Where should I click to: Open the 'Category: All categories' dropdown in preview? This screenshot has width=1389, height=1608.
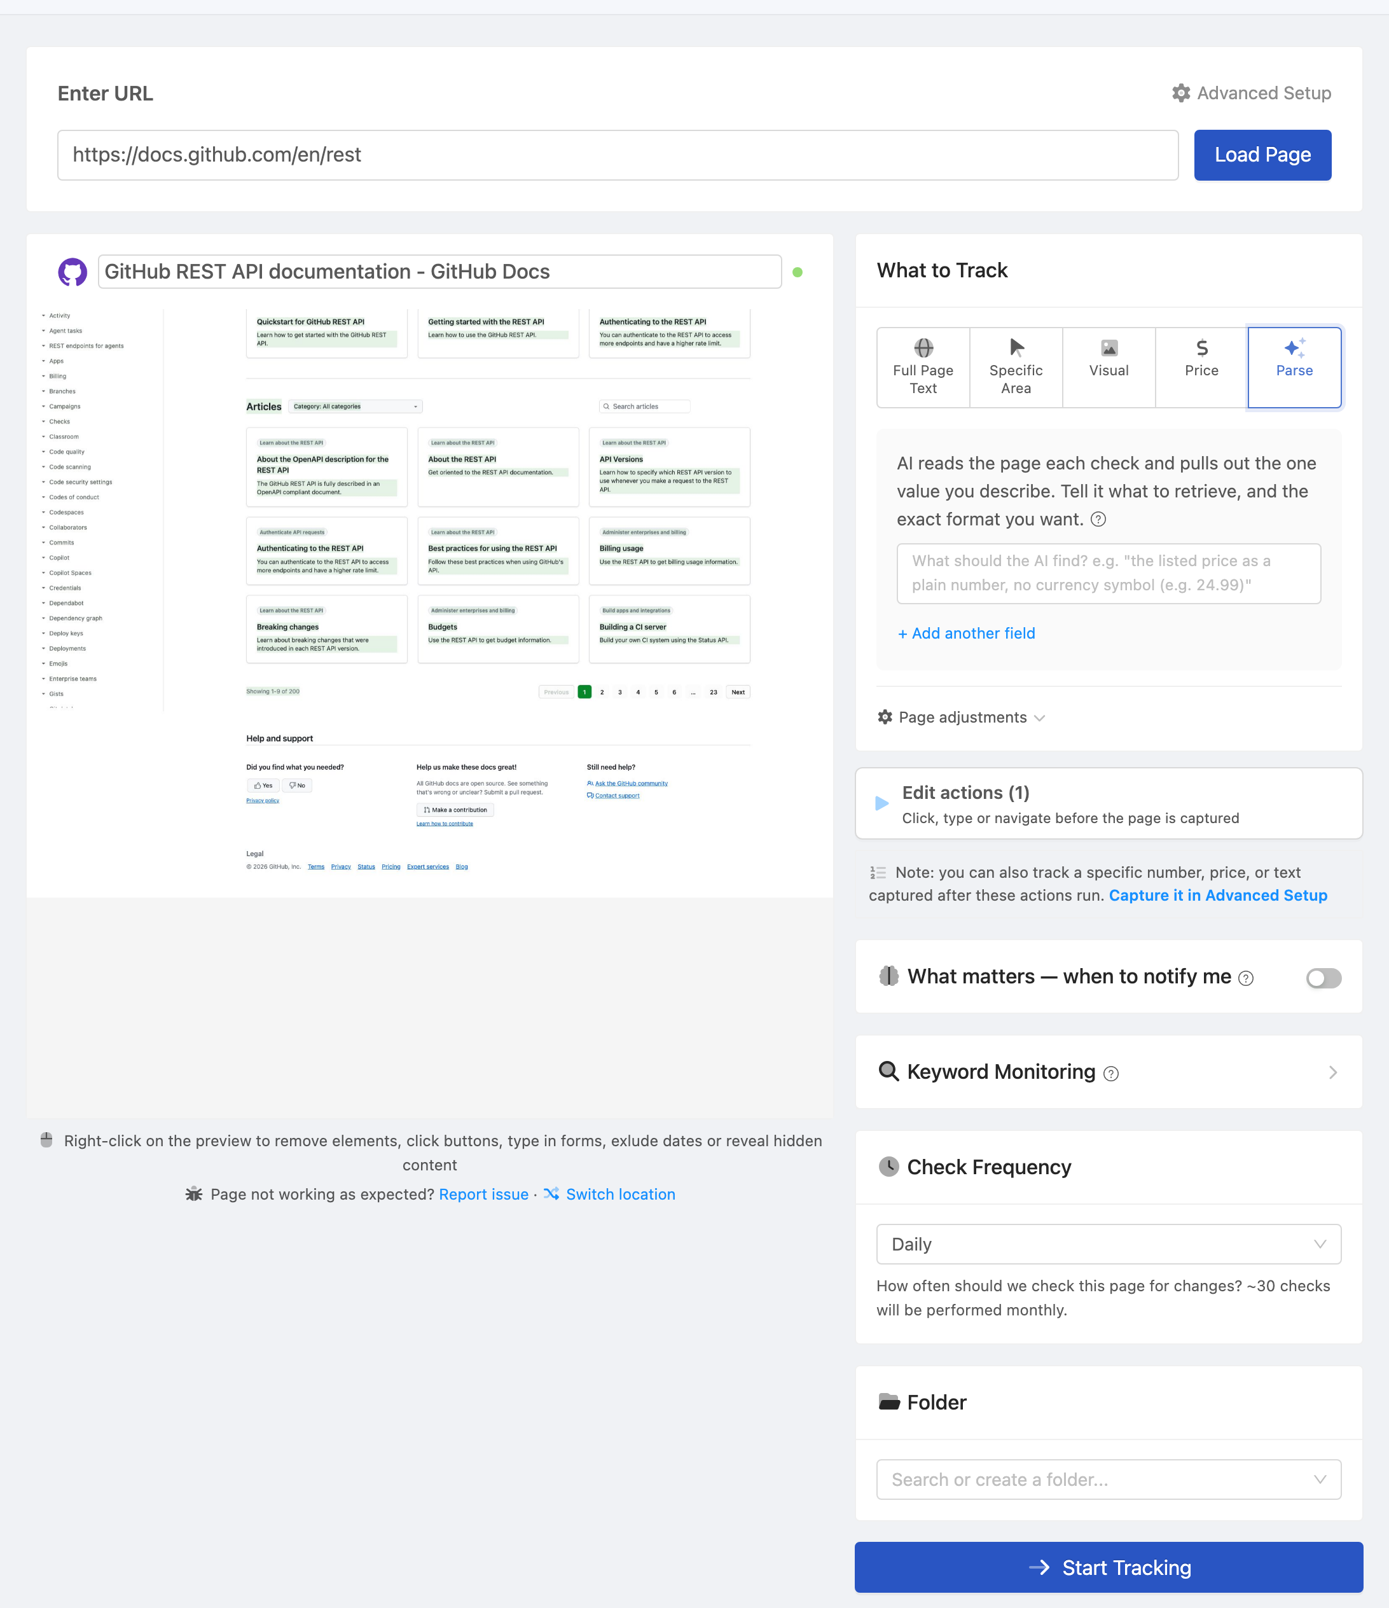[356, 406]
